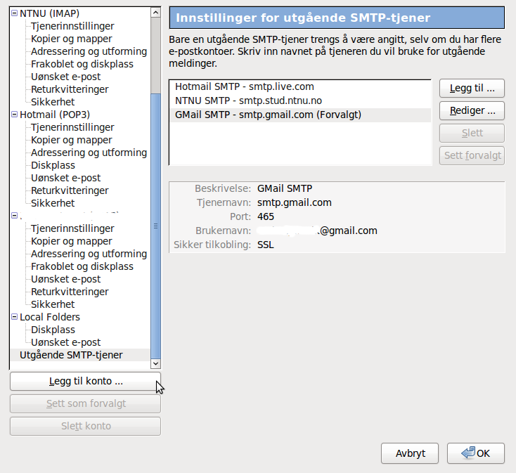
Task: Open Kopier og mapper under Hotmail (POP3)
Action: (x=72, y=140)
